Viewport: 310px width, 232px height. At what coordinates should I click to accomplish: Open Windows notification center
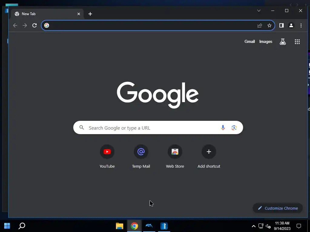point(299,226)
